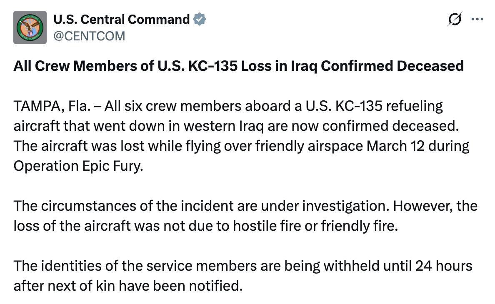
Task: Click the CENTCOM profile avatar
Action: [x=30, y=27]
